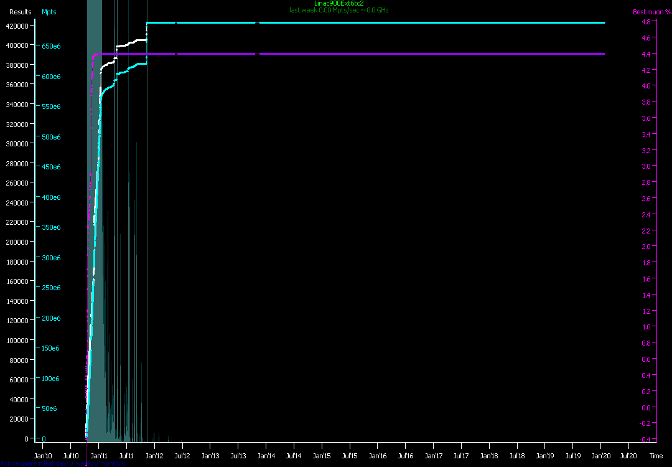Click the 50e6 value on Mpts axis

49,409
